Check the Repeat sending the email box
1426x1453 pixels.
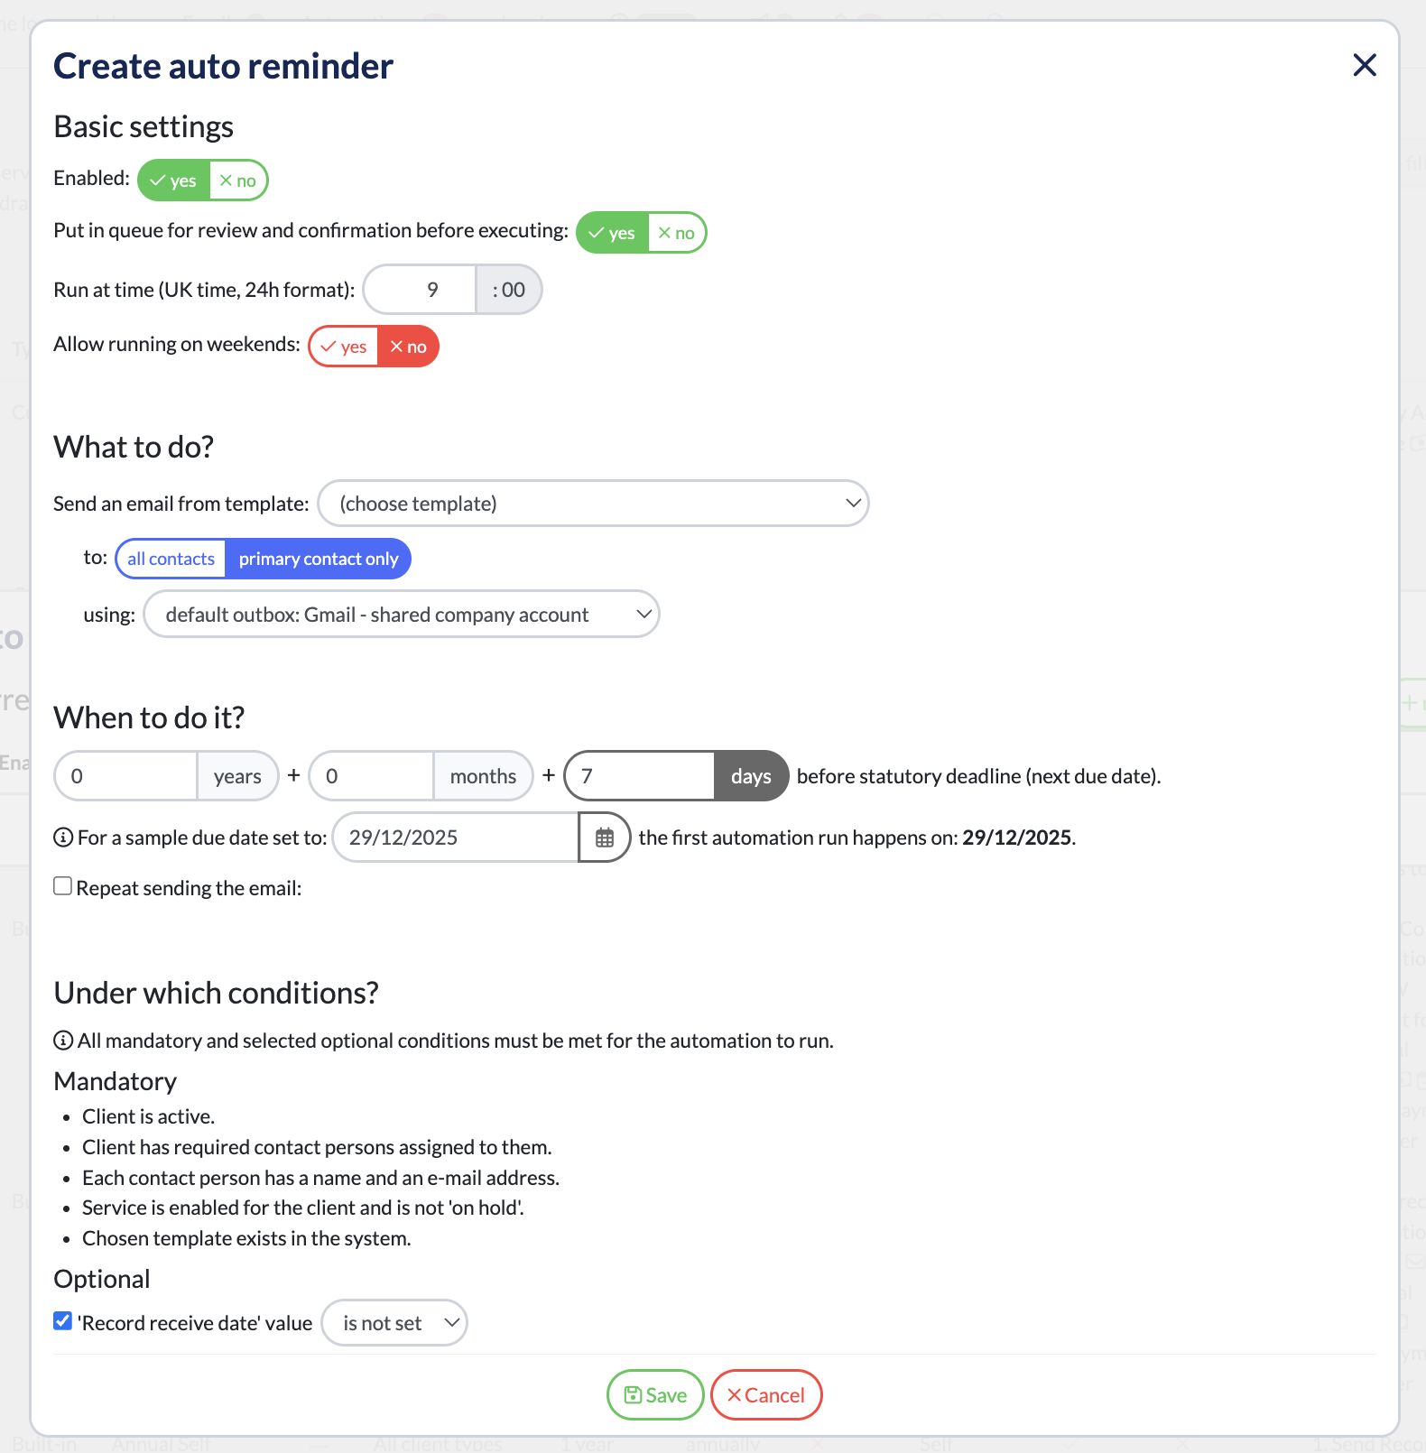pos(63,886)
